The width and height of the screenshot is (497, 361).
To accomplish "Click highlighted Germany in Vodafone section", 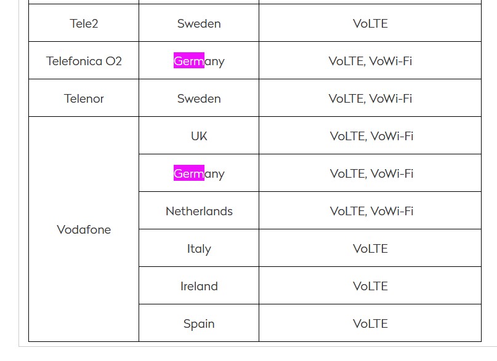I will 199,173.
